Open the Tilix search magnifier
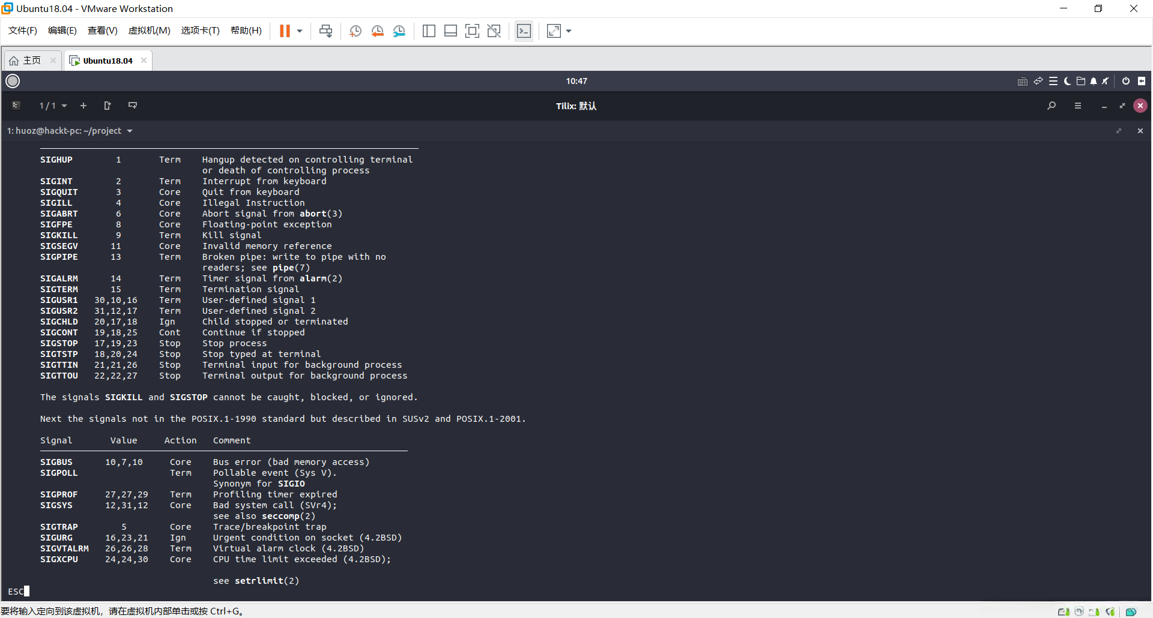 tap(1052, 106)
